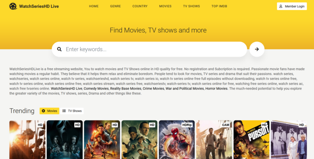Viewport: 314px width, 159px height.
Task: Open the War and Political Movies link
Action: [x=184, y=88]
